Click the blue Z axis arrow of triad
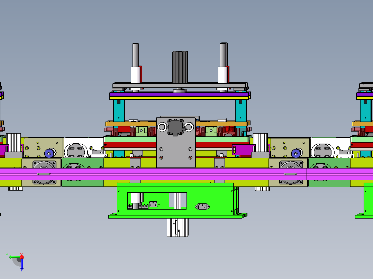Image resolution: width=373 pixels, height=279 pixels. tap(22, 265)
